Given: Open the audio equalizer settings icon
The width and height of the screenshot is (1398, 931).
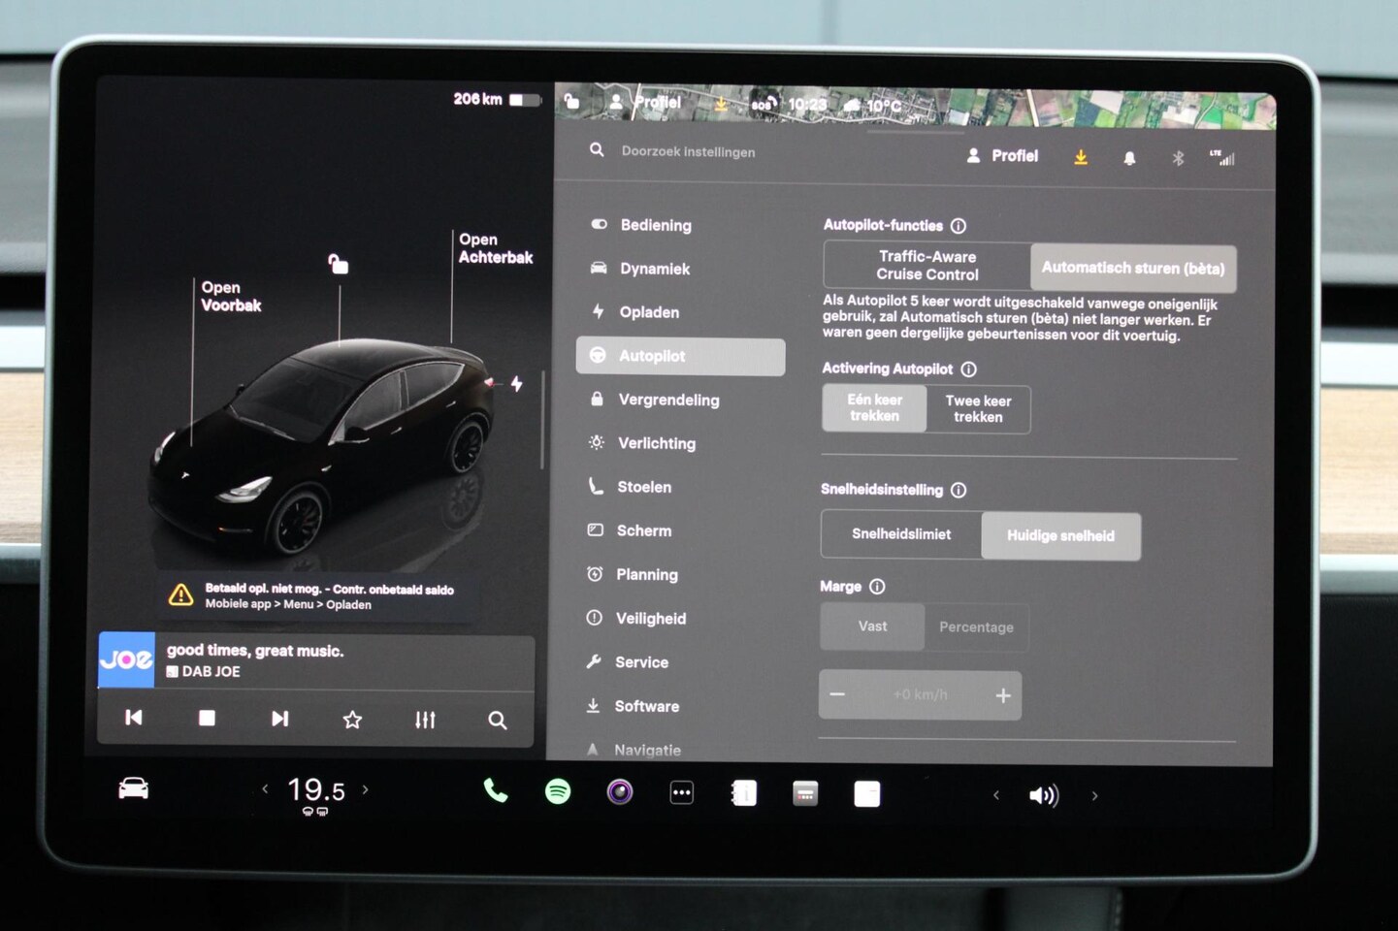Looking at the screenshot, I should click(x=425, y=720).
